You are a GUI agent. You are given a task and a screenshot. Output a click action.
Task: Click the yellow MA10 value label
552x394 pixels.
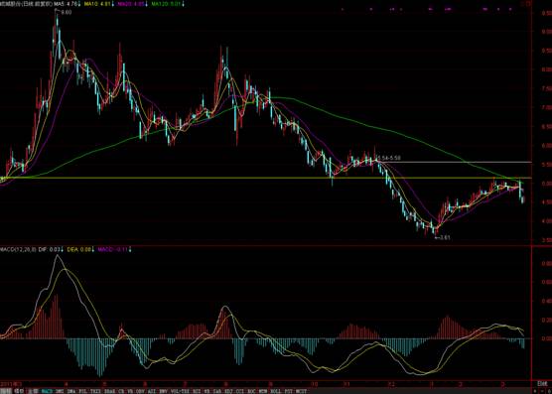pos(98,4)
